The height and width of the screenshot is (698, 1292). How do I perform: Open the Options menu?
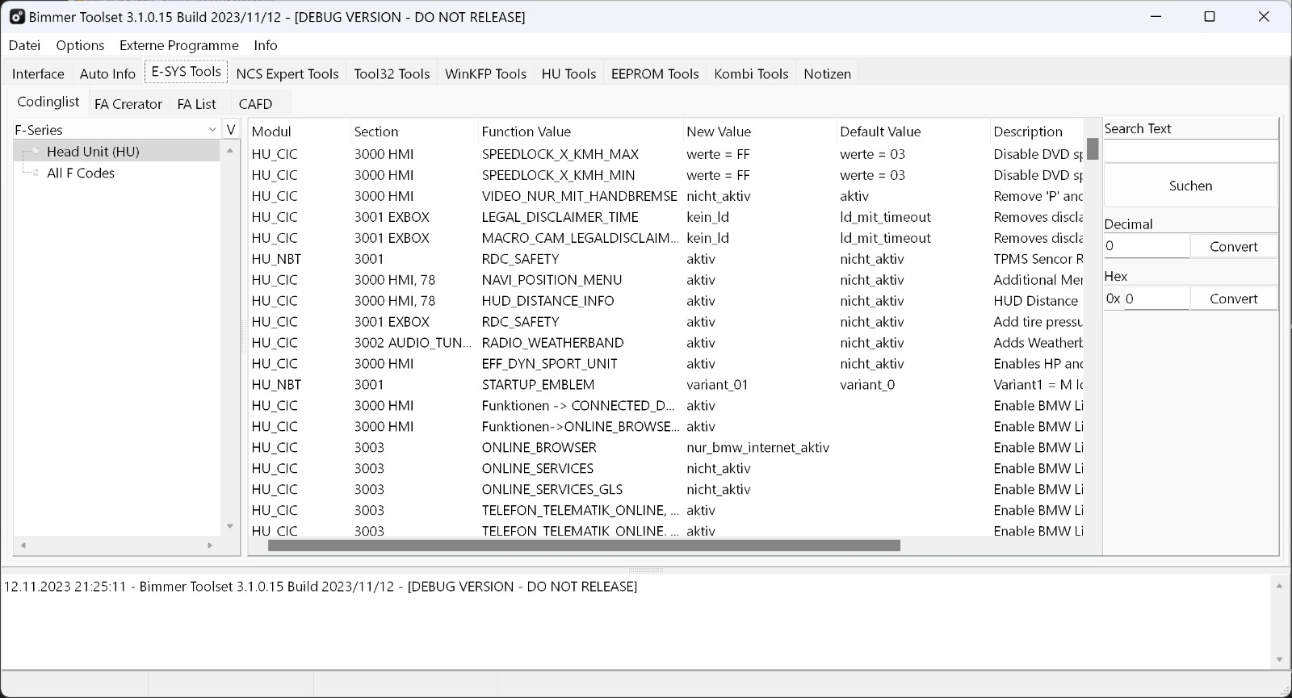[x=80, y=45]
